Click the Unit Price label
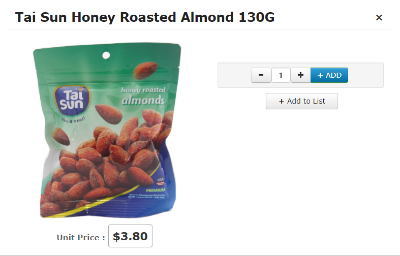The image size is (400, 256). 81,237
